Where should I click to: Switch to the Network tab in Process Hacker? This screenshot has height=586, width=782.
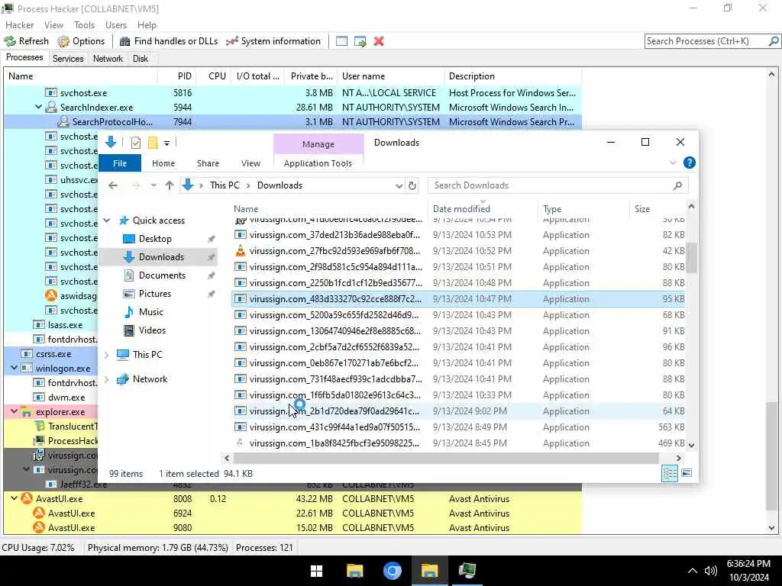(108, 59)
